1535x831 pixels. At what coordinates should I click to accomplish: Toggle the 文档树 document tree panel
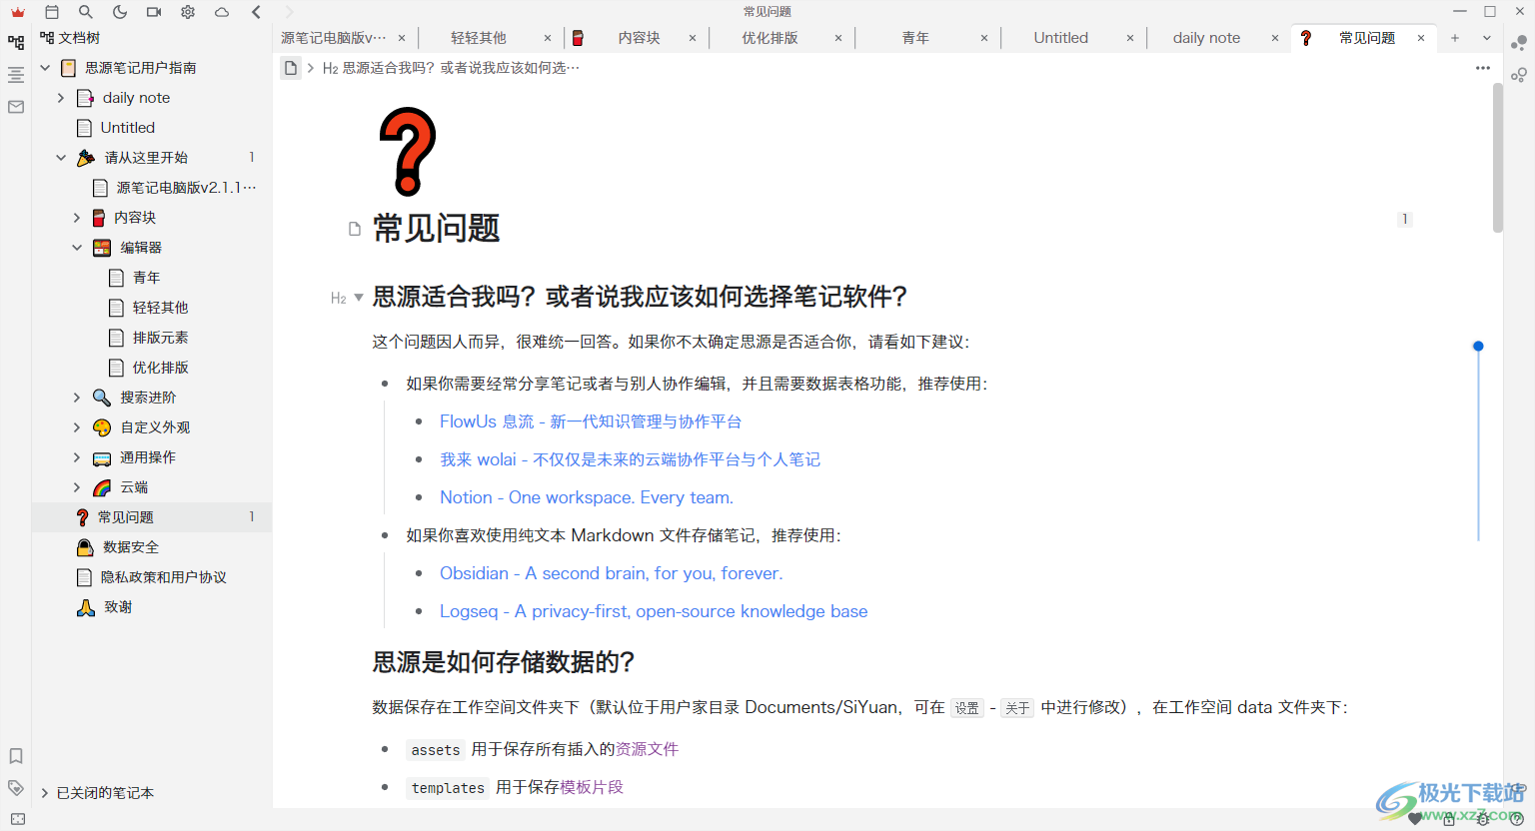[15, 42]
